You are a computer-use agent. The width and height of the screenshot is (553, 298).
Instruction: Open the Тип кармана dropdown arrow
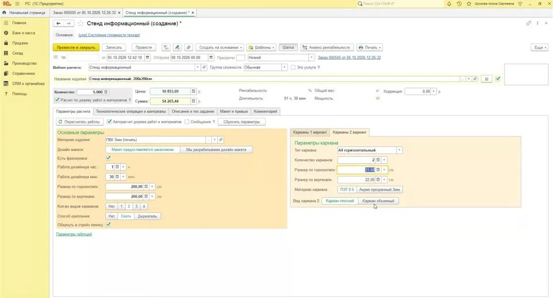pos(399,150)
